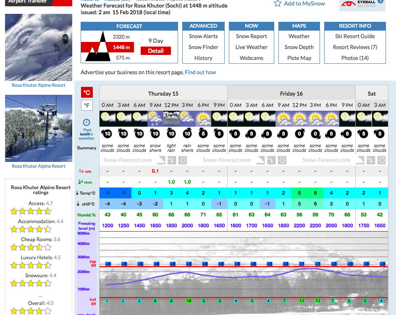Open the Piste Map
The height and width of the screenshot is (315, 396).
point(299,58)
